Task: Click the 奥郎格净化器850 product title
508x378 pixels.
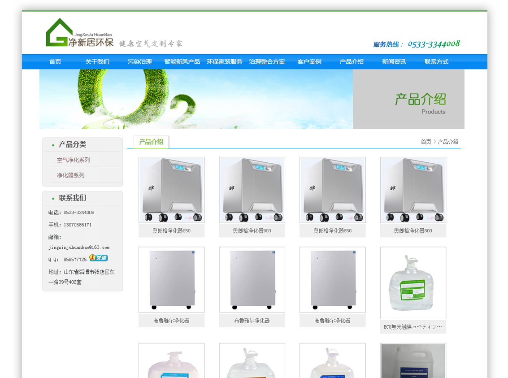Action: pyautogui.click(x=332, y=230)
